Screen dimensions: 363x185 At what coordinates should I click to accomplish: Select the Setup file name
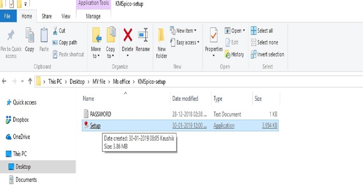(x=95, y=126)
